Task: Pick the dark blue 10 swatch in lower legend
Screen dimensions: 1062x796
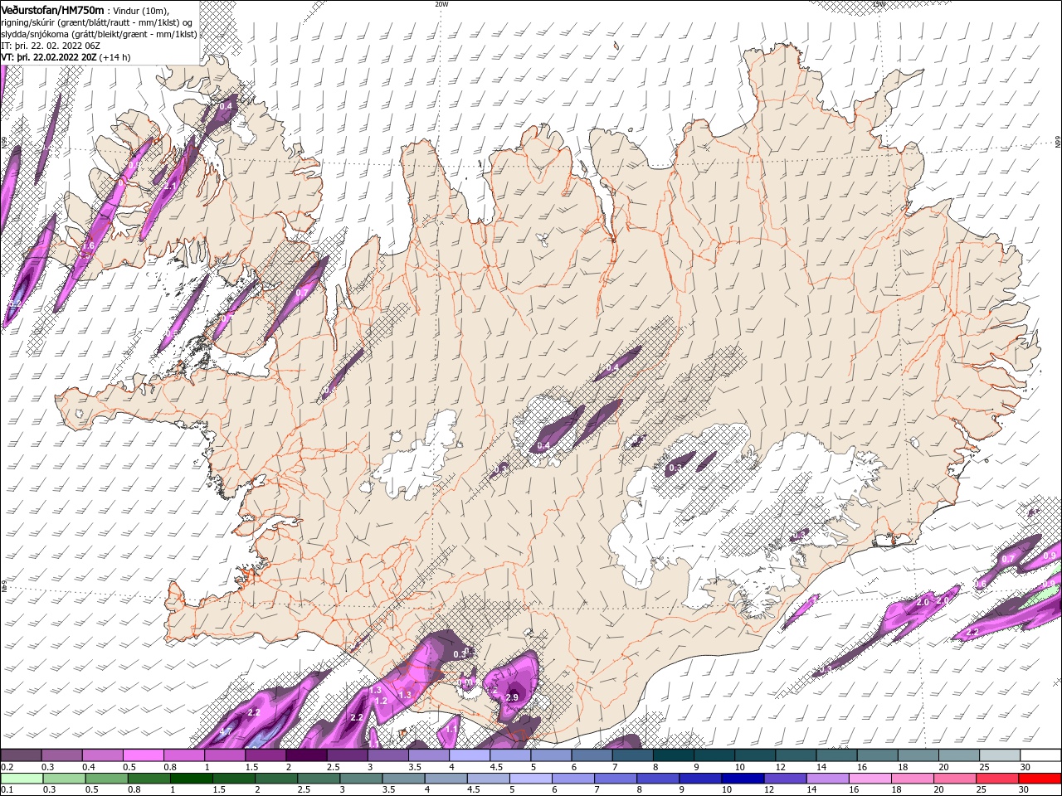Action: (743, 779)
